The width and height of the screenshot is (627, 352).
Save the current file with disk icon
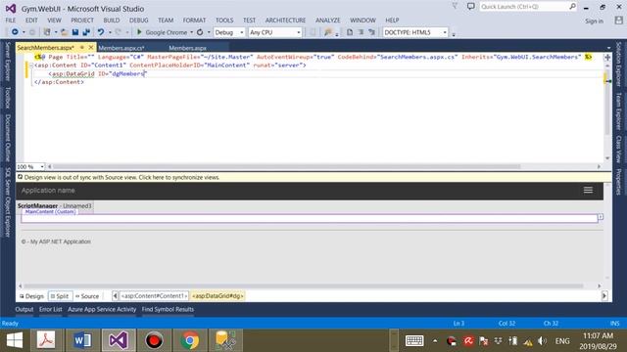[x=75, y=32]
